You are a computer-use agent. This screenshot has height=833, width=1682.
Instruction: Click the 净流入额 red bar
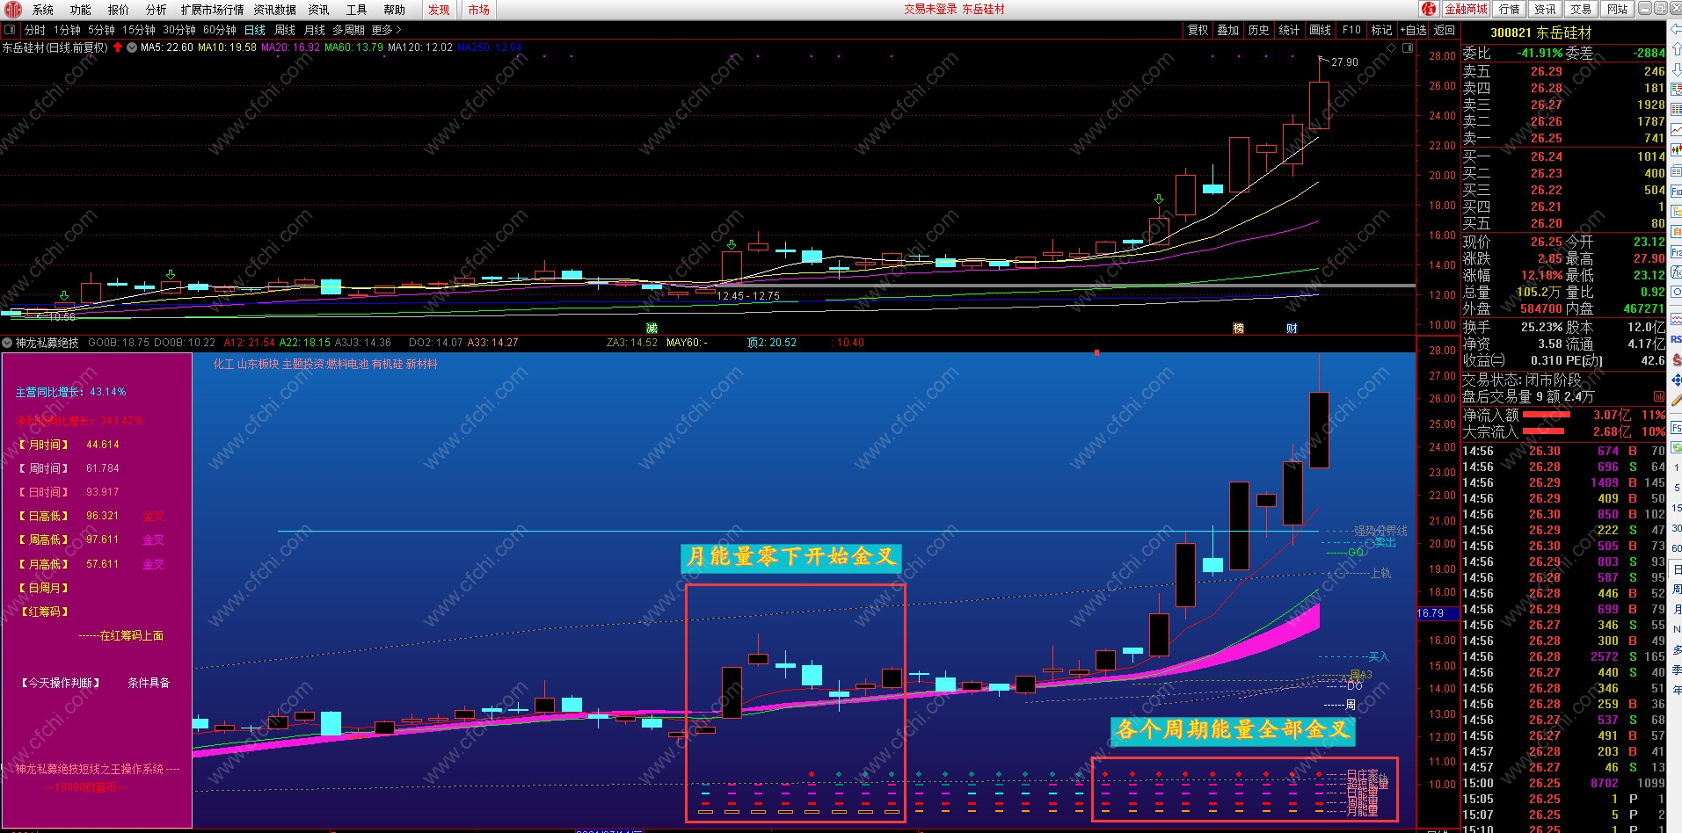pyautogui.click(x=1547, y=414)
